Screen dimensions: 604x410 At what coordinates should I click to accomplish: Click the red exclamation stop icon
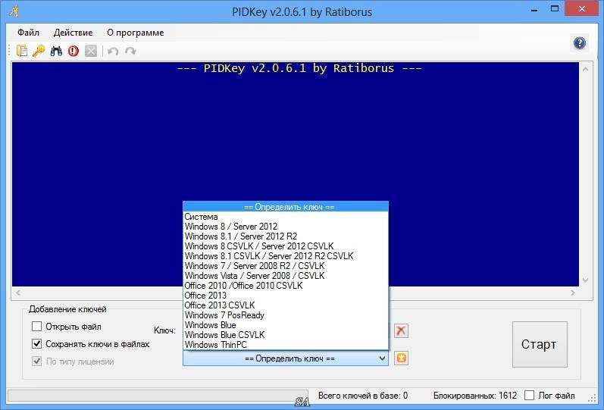tap(74, 51)
